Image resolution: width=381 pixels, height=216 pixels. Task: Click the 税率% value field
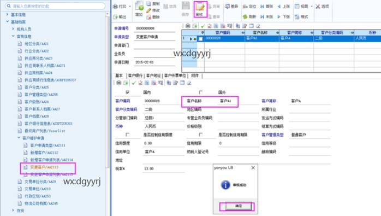[164, 168]
